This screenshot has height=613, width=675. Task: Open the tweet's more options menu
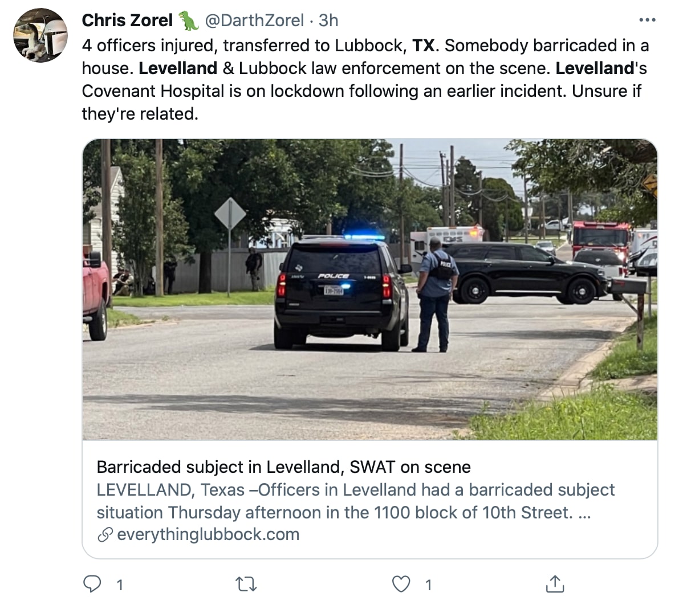coord(647,21)
